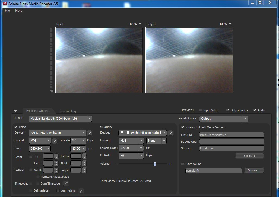The image size is (279, 197).
Task: Click the speaker icon below audio meter
Action: pyautogui.click(x=52, y=91)
